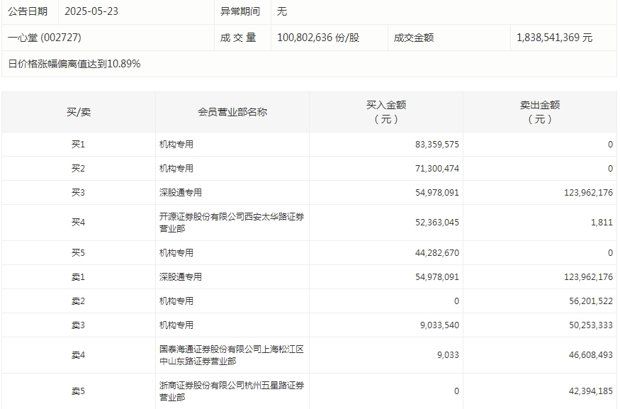Open 开源证券 西安太华路 branch entry
Image resolution: width=620 pixels, height=409 pixels.
click(x=232, y=223)
